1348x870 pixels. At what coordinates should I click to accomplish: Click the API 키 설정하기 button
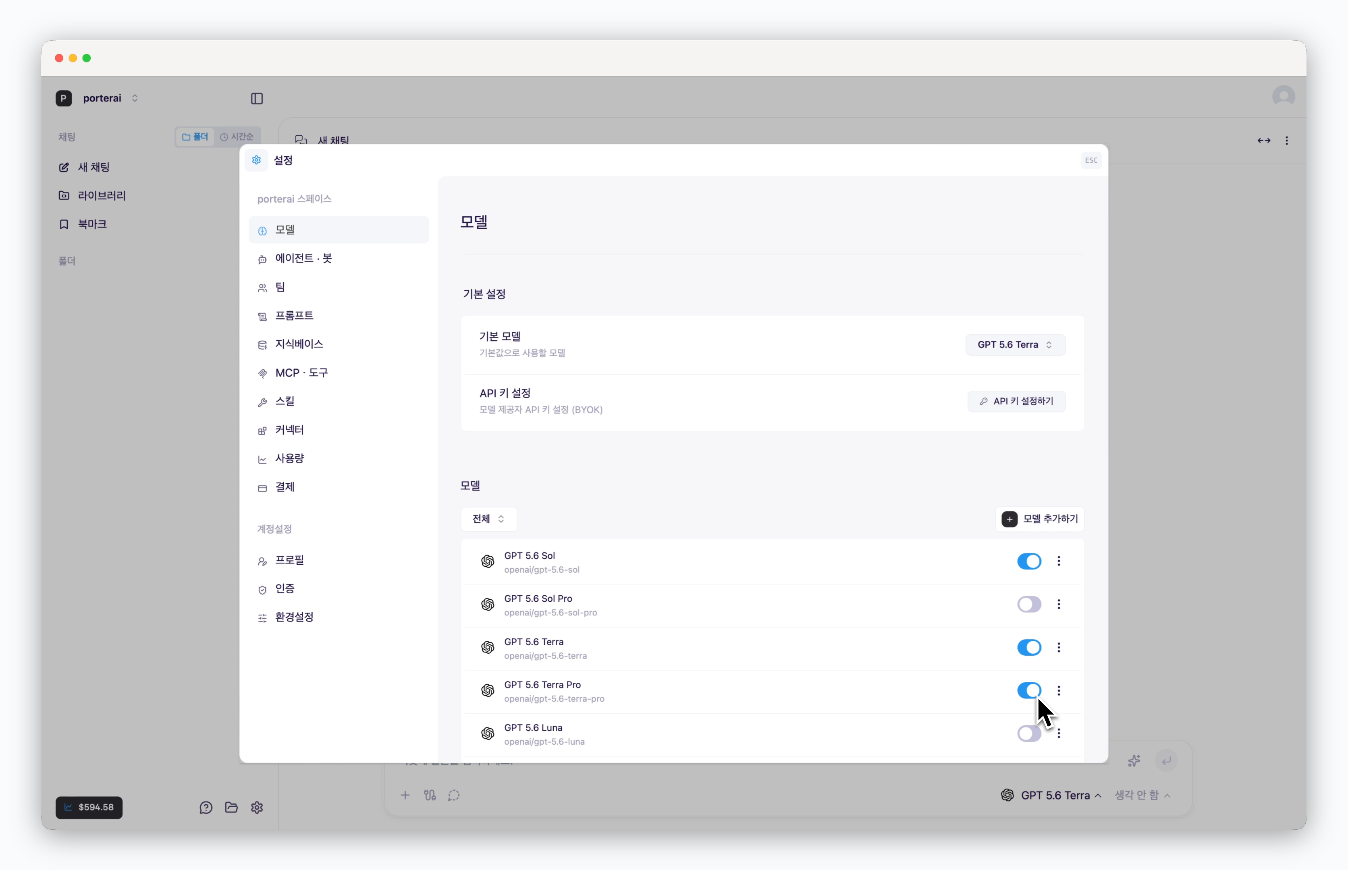pos(1016,401)
